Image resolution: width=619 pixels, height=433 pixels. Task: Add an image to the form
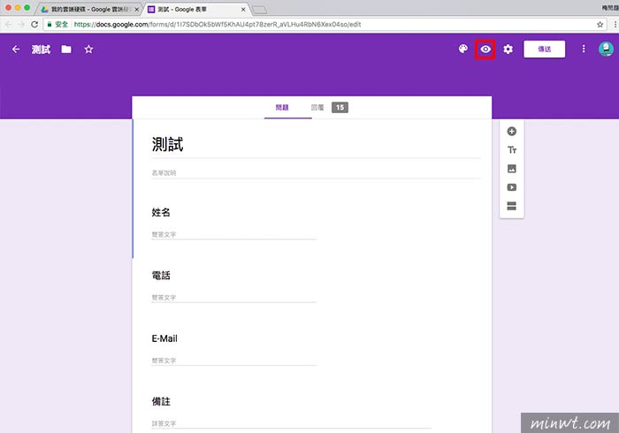coord(512,169)
